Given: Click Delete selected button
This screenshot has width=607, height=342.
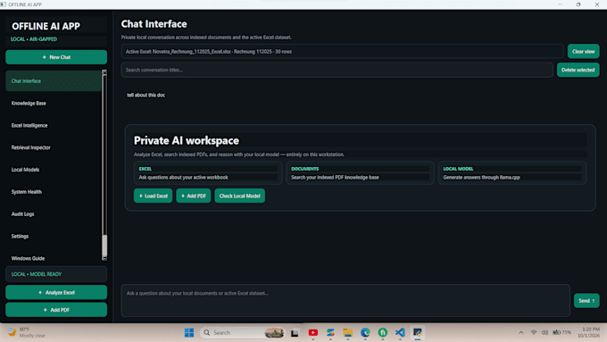Looking at the screenshot, I should point(578,71).
